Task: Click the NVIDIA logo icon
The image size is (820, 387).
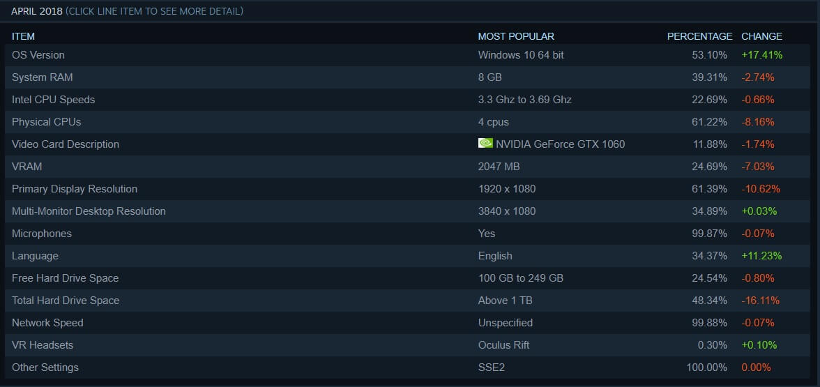Action: pos(485,143)
